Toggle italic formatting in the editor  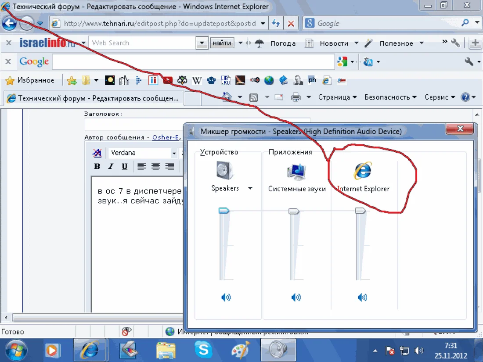(x=111, y=167)
